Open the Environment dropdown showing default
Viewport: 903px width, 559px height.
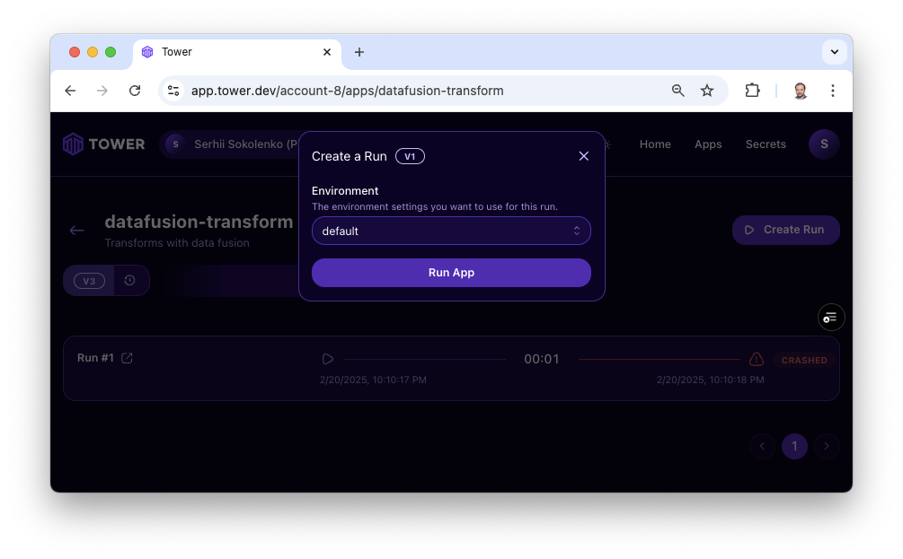coord(451,231)
